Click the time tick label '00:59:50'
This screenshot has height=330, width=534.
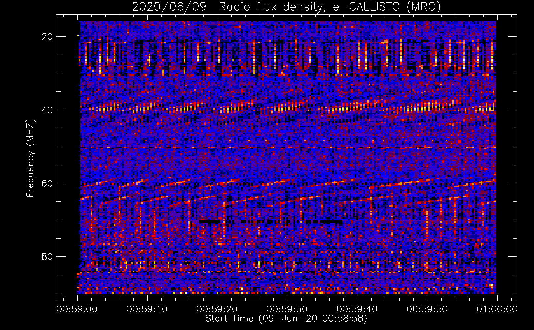tap(427, 309)
